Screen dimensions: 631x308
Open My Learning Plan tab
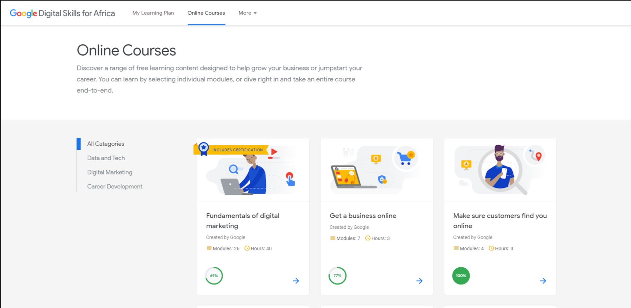tap(153, 13)
